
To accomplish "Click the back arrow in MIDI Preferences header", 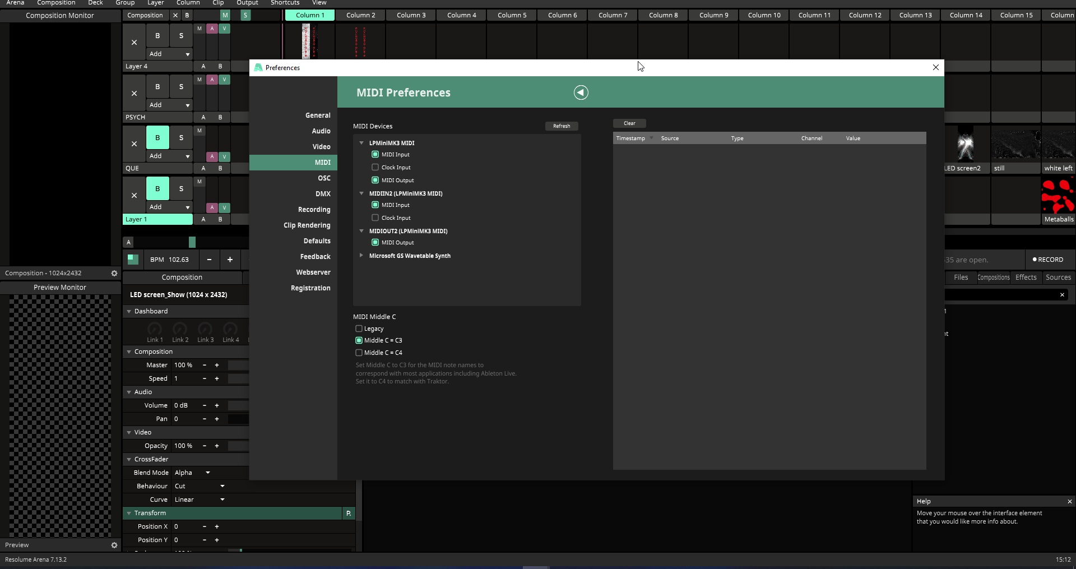I will pyautogui.click(x=581, y=92).
